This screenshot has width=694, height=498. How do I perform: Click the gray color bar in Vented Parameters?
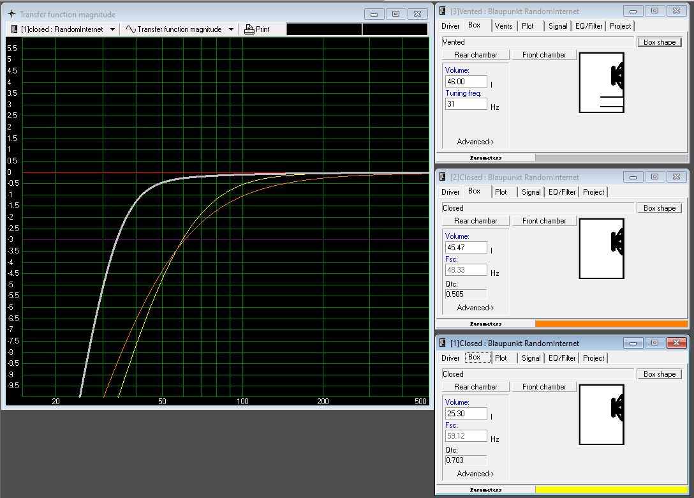[x=611, y=158]
